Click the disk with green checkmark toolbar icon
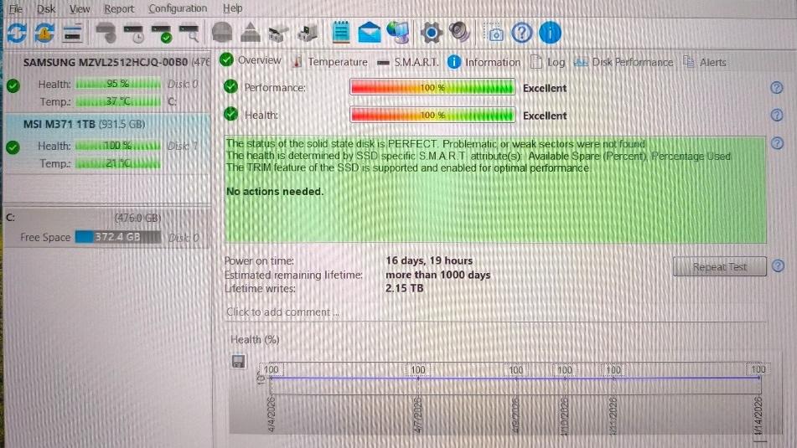The height and width of the screenshot is (448, 797). (x=162, y=33)
